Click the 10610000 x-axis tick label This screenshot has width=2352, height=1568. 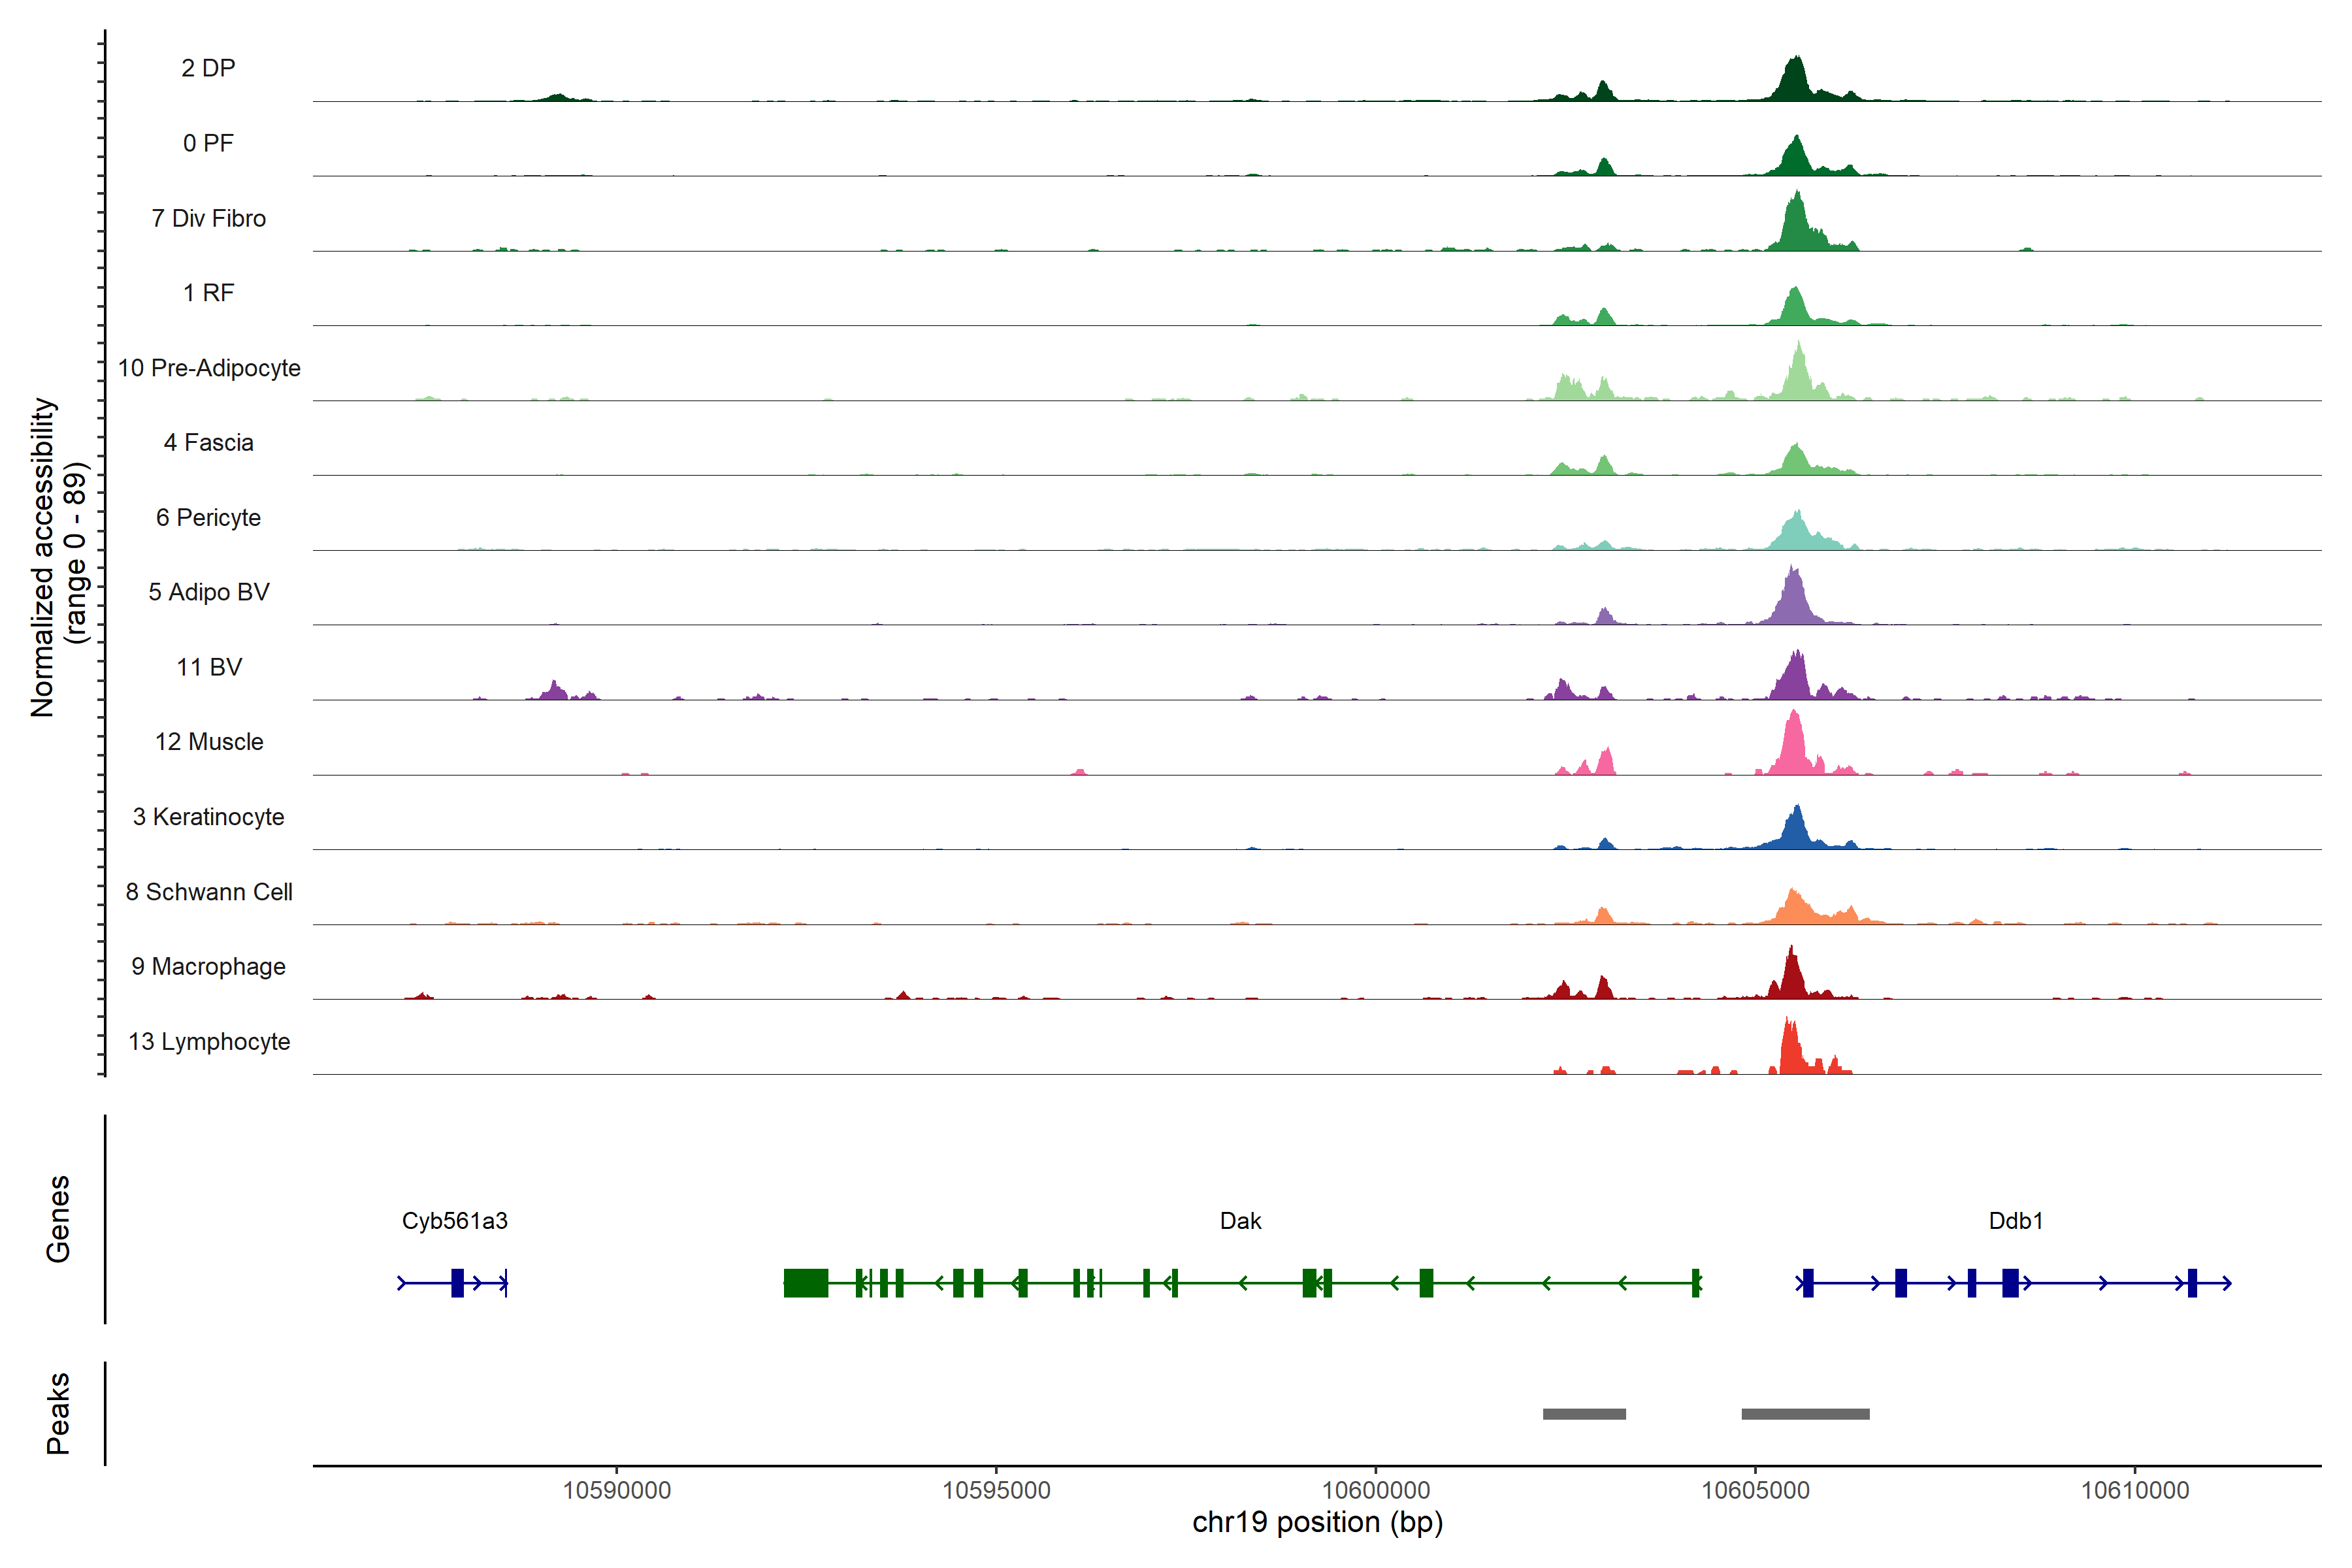click(2134, 1491)
